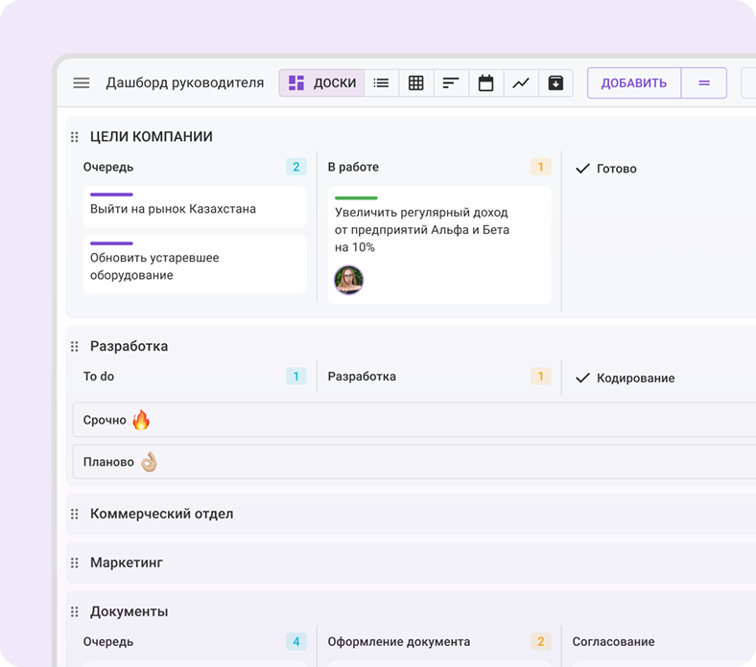
Task: Select the ДОСКИ boards tab
Action: (x=322, y=83)
